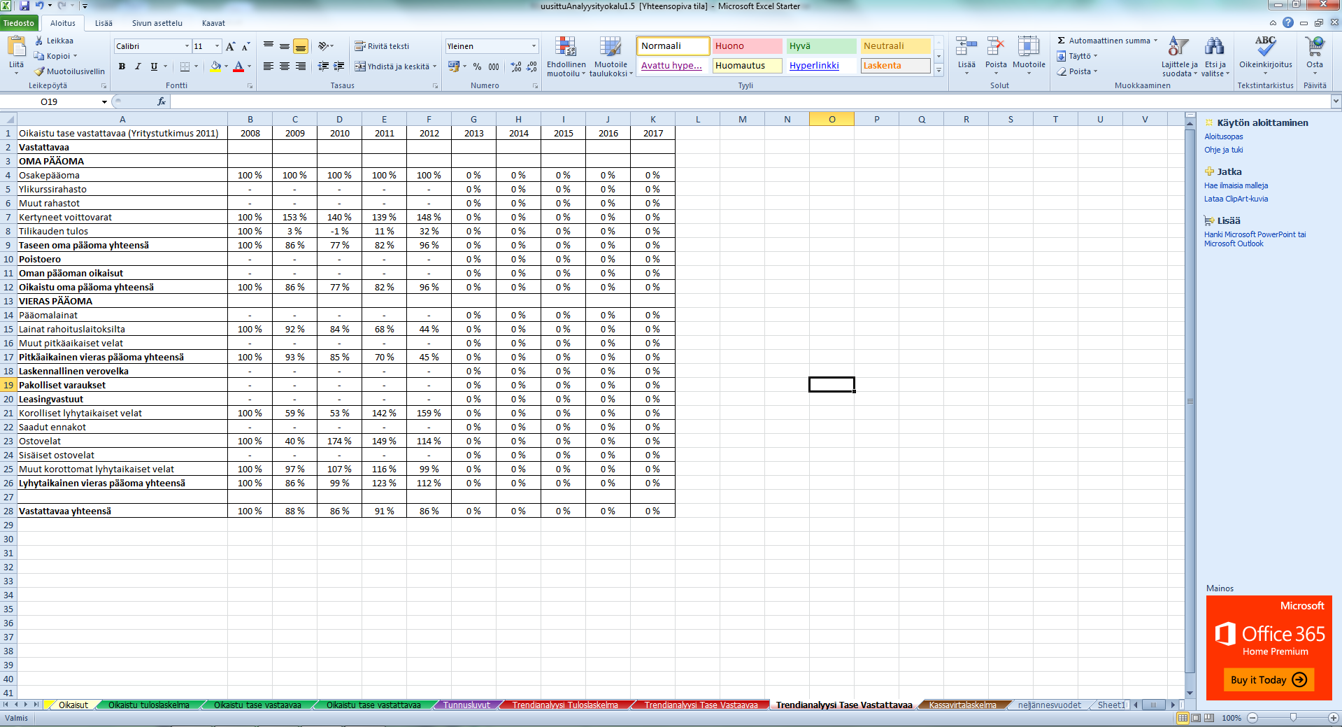Screen dimensions: 1342x727
Task: Click the Lisää insert cells icon
Action: tap(966, 47)
